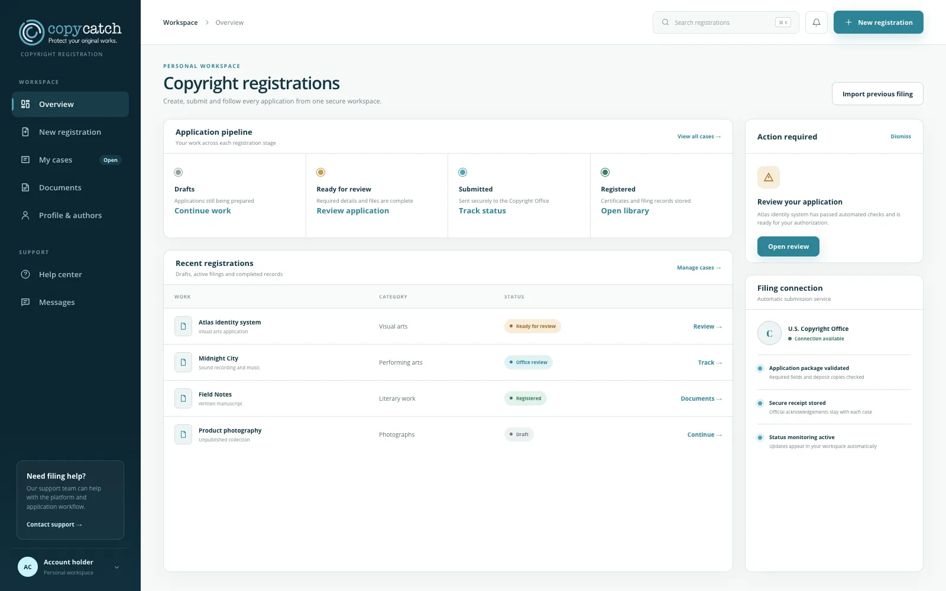The width and height of the screenshot is (946, 591).
Task: Focus the Search registrations field
Action: tap(726, 22)
